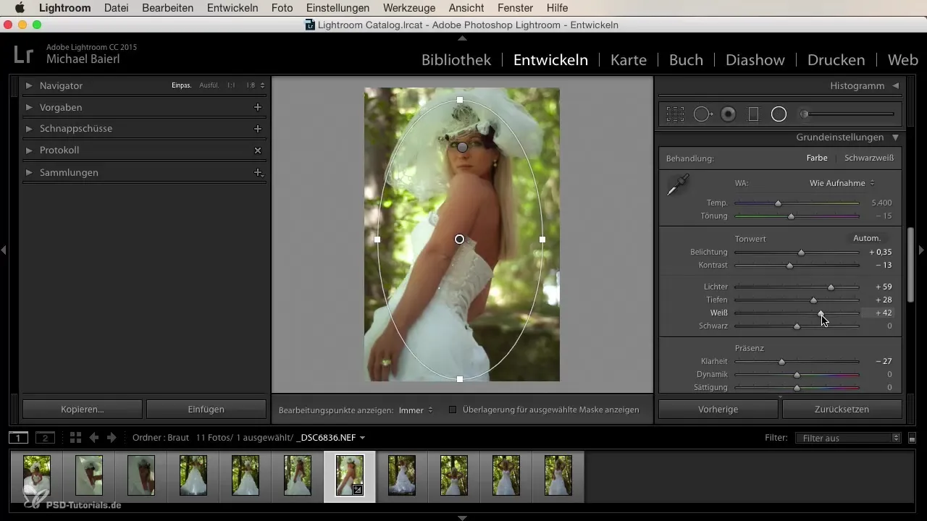Add a snapshot with Schnappschüsse plus
This screenshot has height=521, width=927.
257,128
